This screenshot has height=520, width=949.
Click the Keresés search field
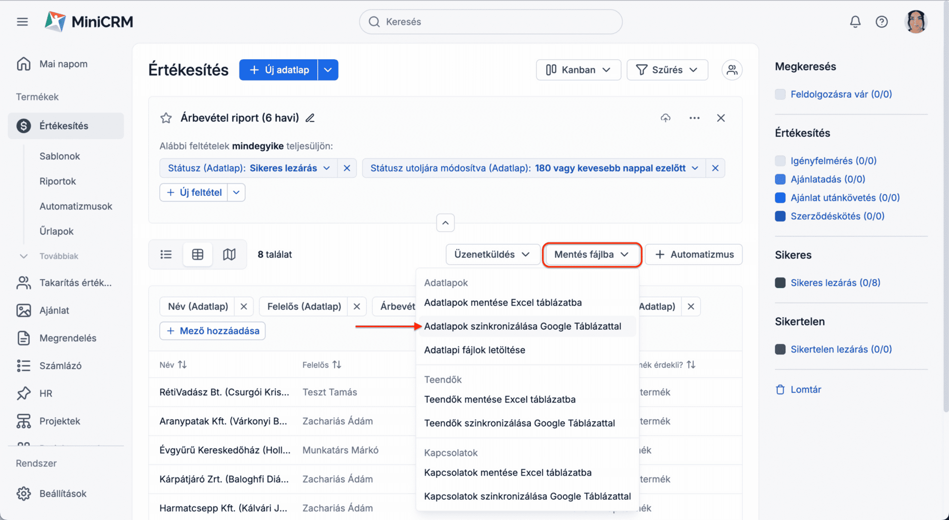pos(491,22)
